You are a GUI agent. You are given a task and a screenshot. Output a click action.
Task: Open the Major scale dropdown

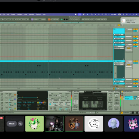click(42, 19)
